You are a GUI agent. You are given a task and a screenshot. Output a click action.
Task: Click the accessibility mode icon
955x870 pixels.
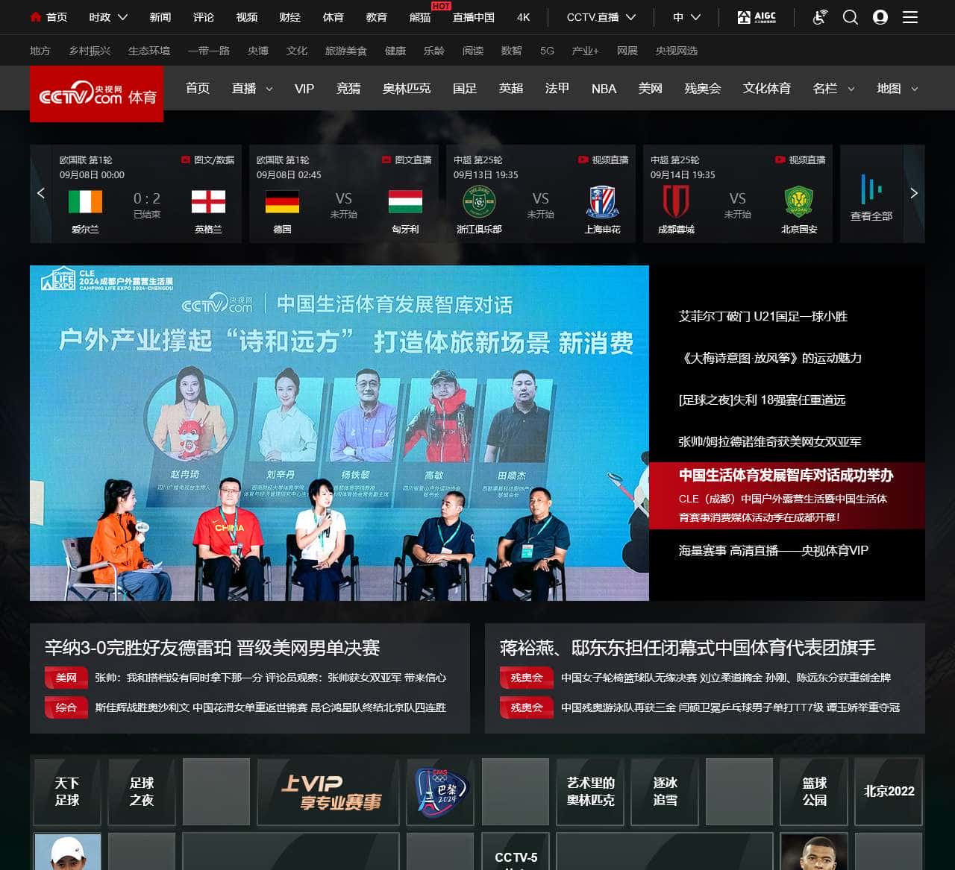pos(819,16)
